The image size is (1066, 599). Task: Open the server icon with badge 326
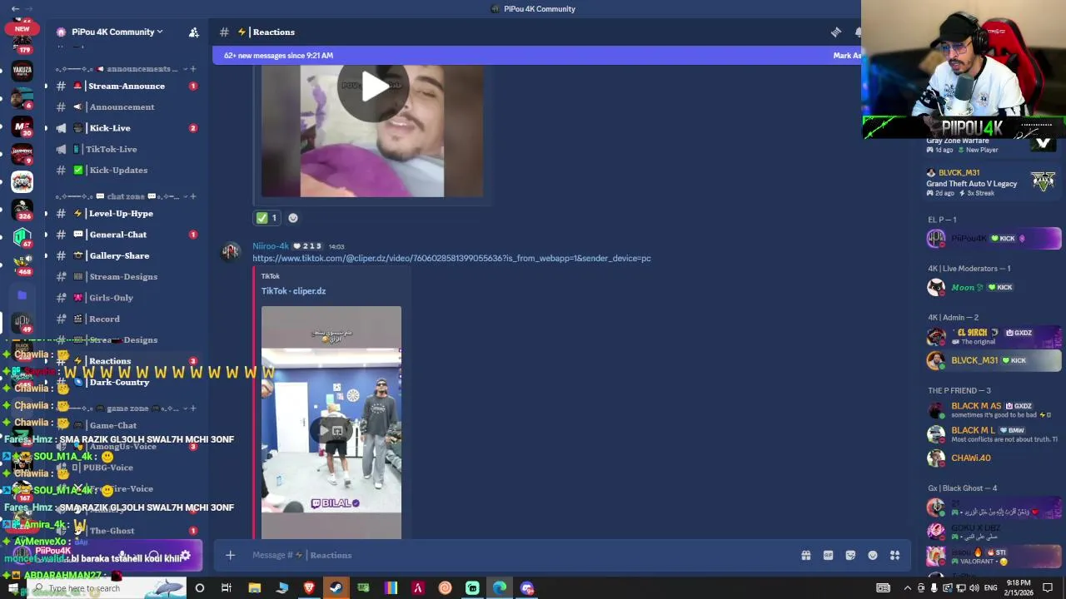[22, 209]
